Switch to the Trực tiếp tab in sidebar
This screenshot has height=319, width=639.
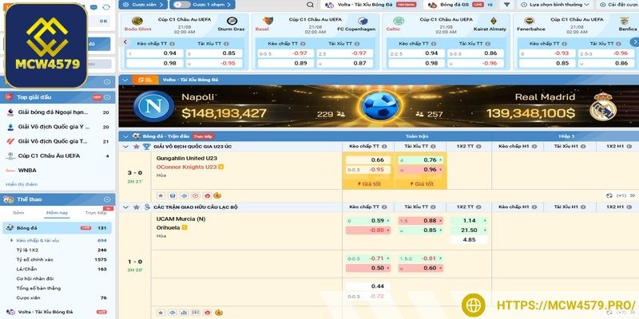coord(95,213)
